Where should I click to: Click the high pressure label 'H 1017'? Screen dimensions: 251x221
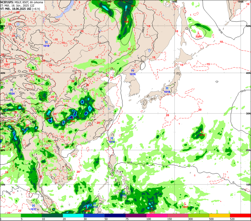click(x=33, y=207)
